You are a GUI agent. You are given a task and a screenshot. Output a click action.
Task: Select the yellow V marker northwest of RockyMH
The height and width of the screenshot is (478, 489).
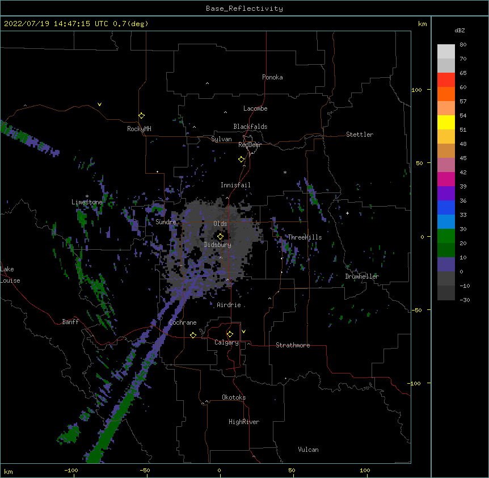pos(99,104)
